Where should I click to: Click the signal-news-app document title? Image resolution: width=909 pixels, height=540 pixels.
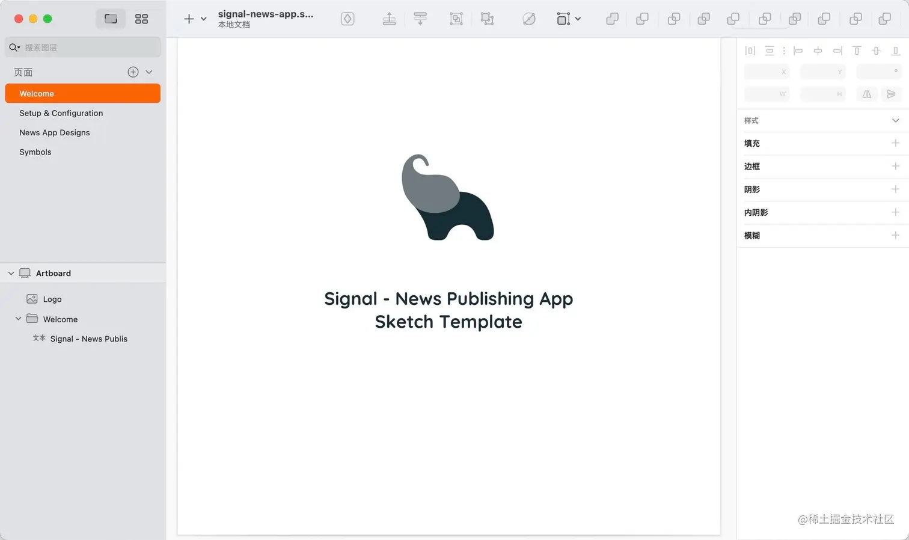click(266, 14)
